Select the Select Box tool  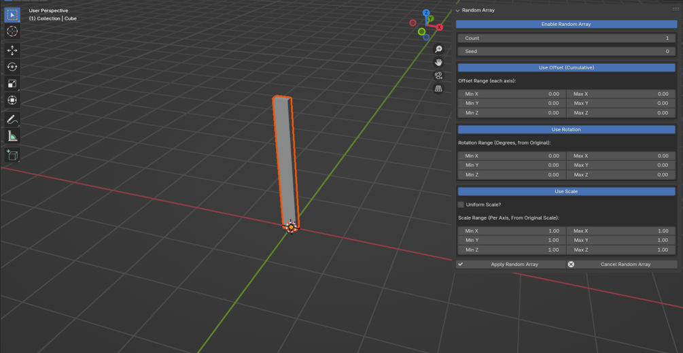click(12, 15)
